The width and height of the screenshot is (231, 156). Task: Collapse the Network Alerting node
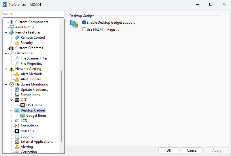[x=6, y=69]
